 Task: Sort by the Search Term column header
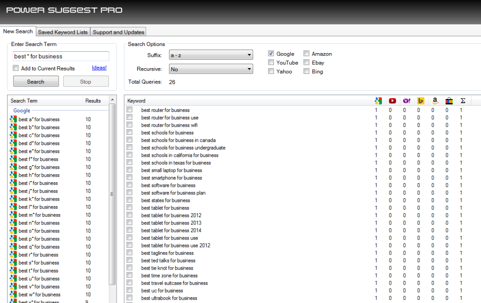coord(45,101)
